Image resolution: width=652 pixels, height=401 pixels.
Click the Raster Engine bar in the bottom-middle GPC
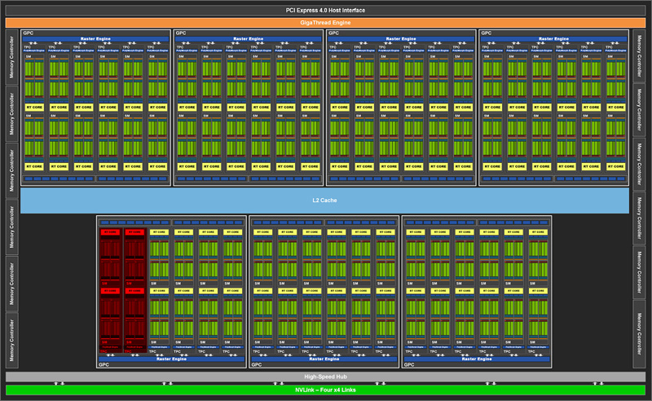(324, 359)
